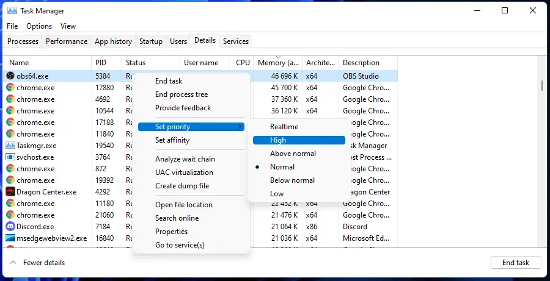Click the Dragon Center.exe icon
This screenshot has width=550, height=281.
point(10,192)
